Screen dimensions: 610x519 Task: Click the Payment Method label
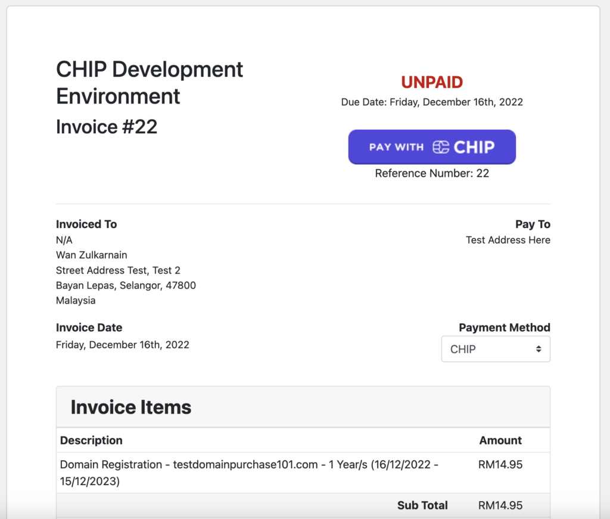[x=505, y=328]
